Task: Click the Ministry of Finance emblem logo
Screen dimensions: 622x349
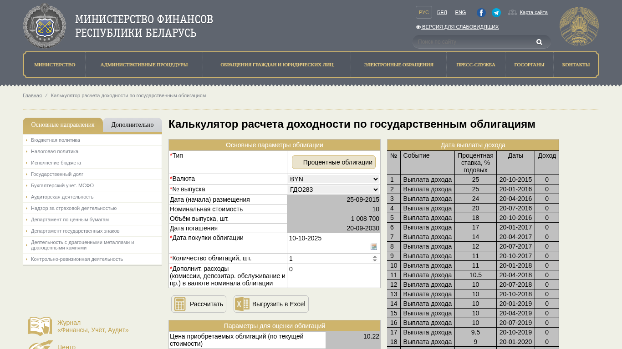Action: pos(45,25)
